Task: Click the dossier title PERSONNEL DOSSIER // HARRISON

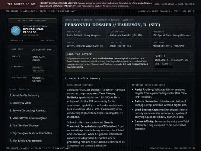Action: click(x=112, y=25)
